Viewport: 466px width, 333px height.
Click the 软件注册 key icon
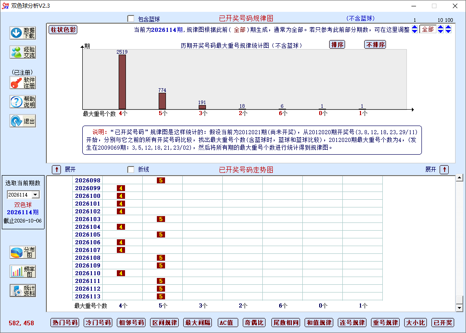[23, 83]
